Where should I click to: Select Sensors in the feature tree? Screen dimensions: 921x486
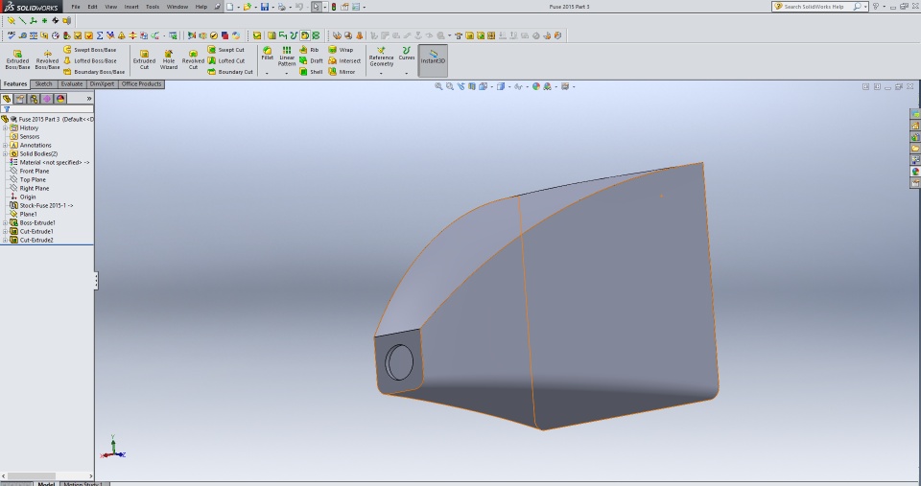25,136
